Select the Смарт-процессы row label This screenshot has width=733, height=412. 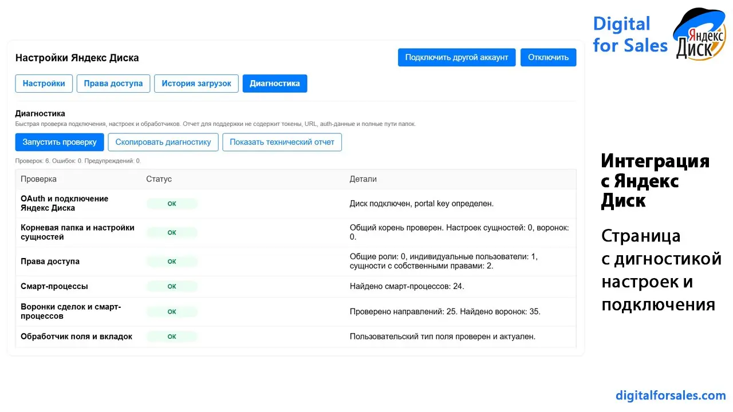[54, 286]
